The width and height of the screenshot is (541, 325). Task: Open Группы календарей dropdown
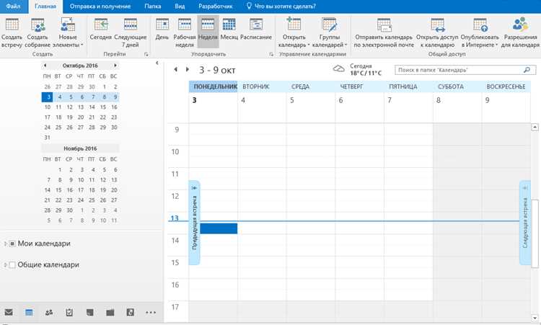330,32
